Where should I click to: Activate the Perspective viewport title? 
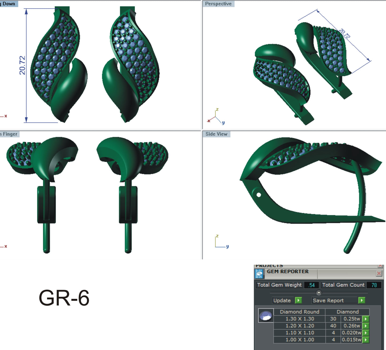pos(218,4)
